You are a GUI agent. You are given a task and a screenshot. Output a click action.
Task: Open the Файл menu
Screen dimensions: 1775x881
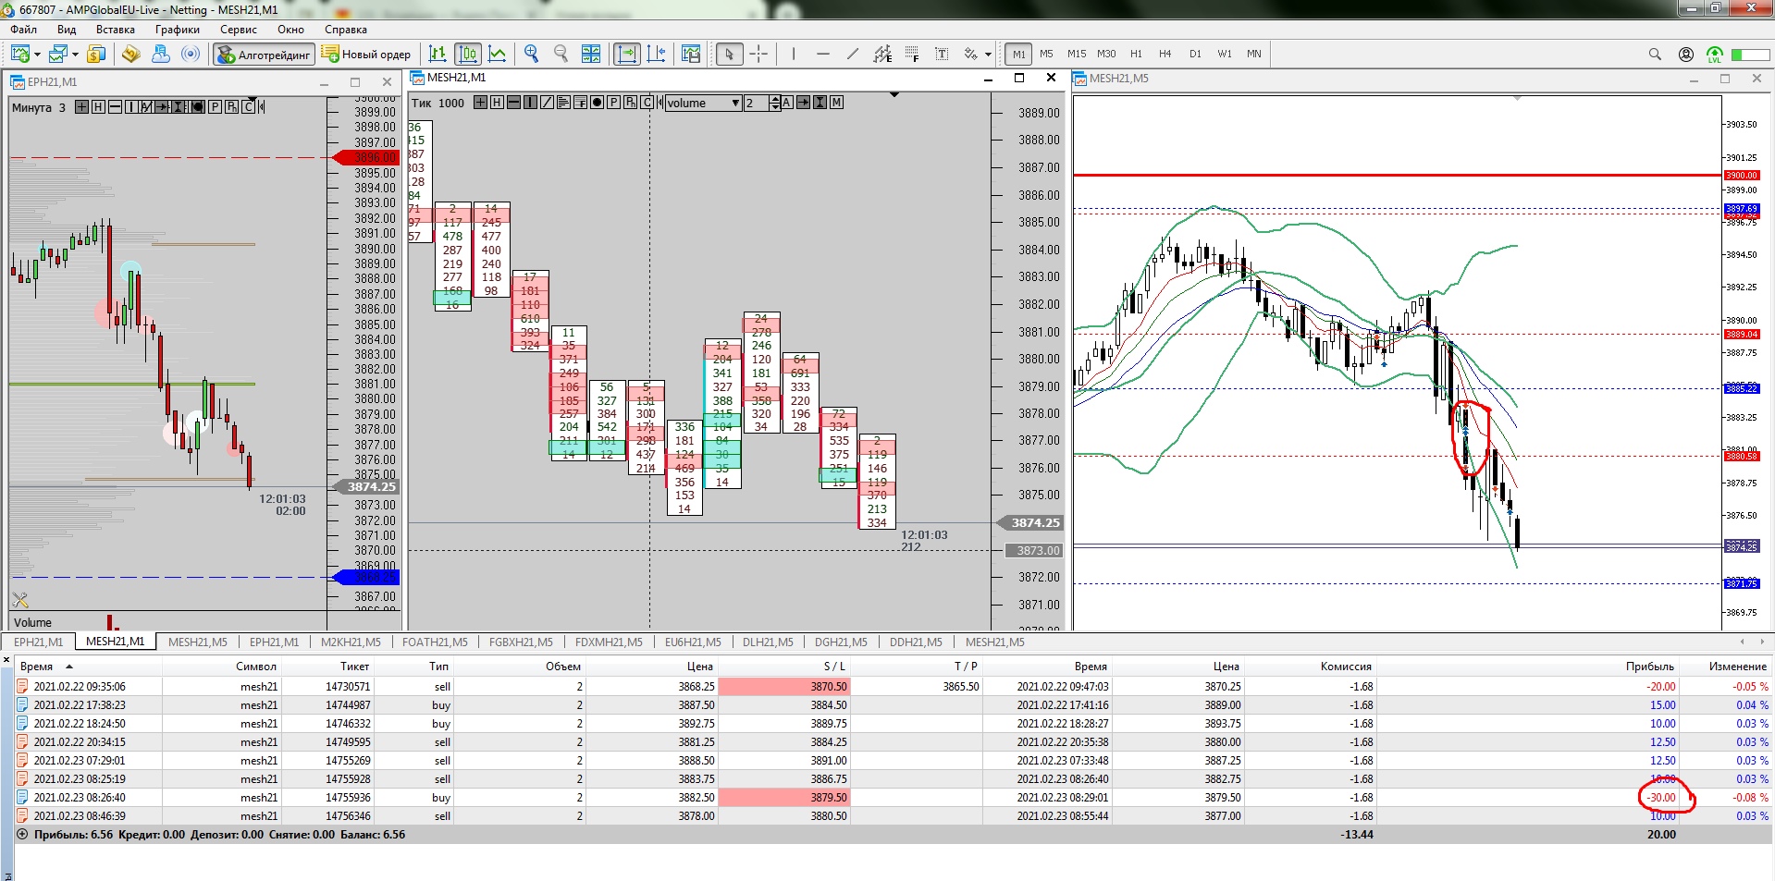(x=24, y=30)
